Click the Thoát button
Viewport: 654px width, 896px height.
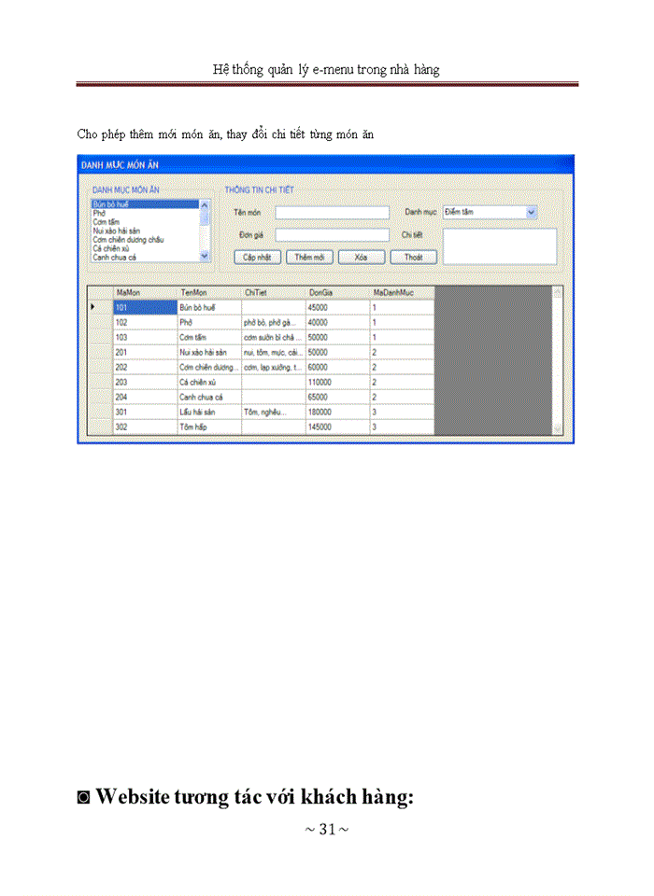click(413, 258)
